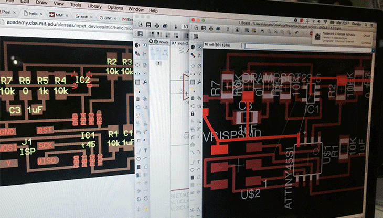Open the Draw menu
The height and width of the screenshot is (218, 383).
(x=41, y=3)
